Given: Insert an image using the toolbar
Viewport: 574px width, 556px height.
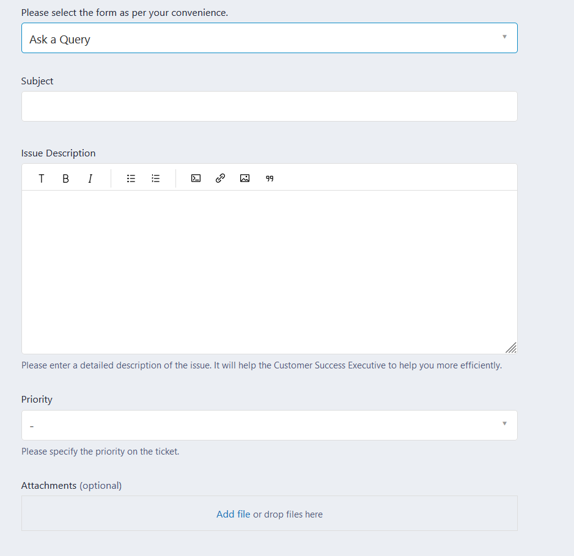Looking at the screenshot, I should [245, 178].
